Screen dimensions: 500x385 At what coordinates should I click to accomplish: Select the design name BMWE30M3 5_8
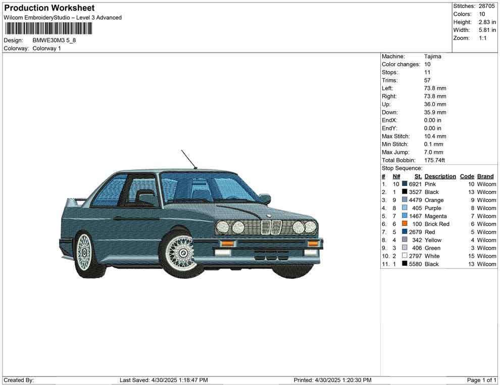[54, 40]
